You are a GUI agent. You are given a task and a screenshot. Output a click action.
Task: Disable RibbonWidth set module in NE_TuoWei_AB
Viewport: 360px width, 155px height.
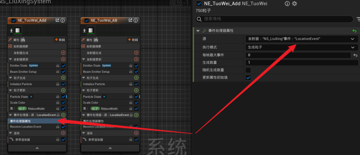coord(136,109)
